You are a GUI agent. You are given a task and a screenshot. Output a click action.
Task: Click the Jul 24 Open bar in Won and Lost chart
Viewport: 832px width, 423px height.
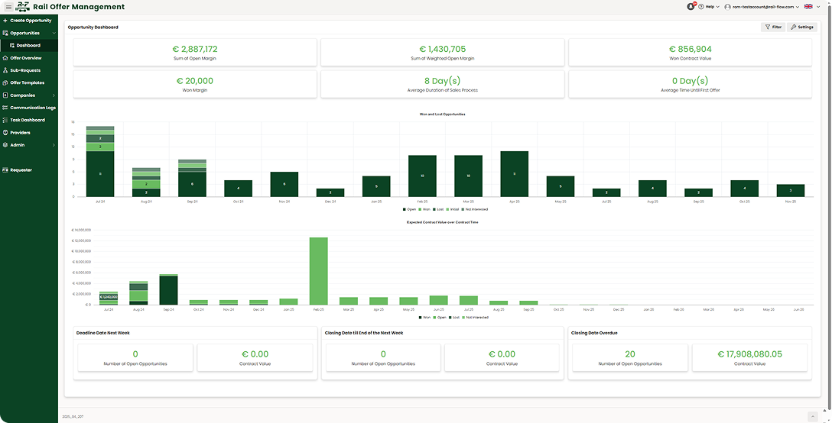(x=100, y=174)
